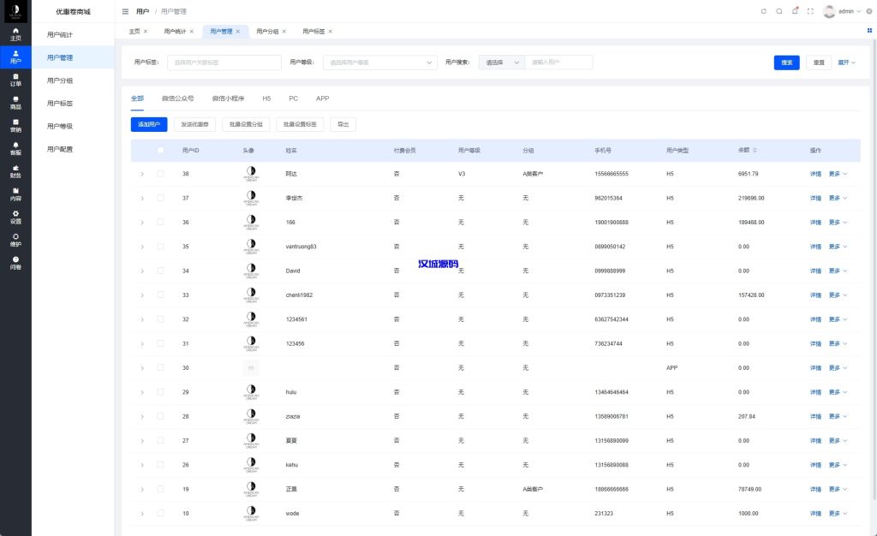Switch to the 微信公众号 tab
The image size is (877, 536).
(177, 98)
